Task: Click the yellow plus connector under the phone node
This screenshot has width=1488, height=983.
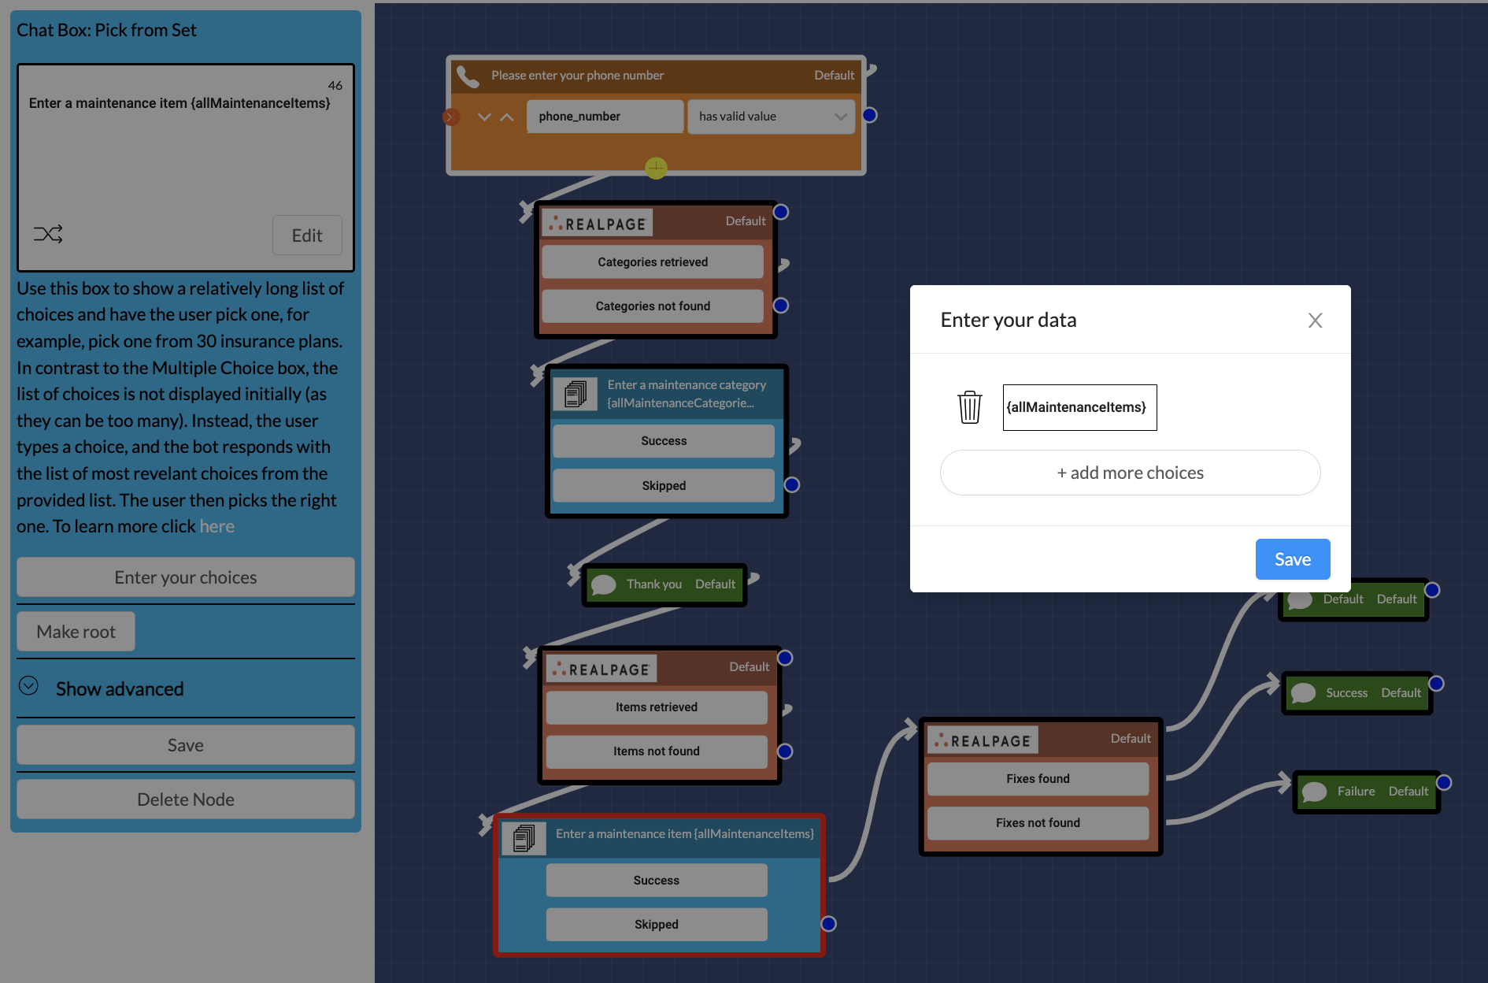Action: 656,168
